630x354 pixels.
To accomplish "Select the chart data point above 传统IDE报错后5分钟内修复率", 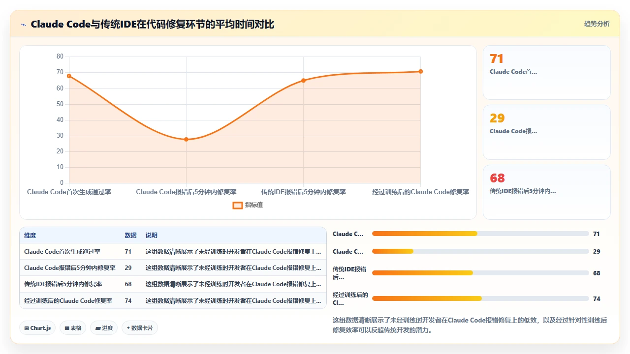I will [303, 81].
